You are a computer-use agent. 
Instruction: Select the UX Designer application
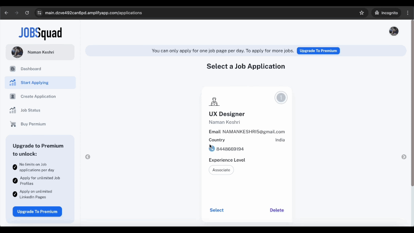pyautogui.click(x=216, y=210)
